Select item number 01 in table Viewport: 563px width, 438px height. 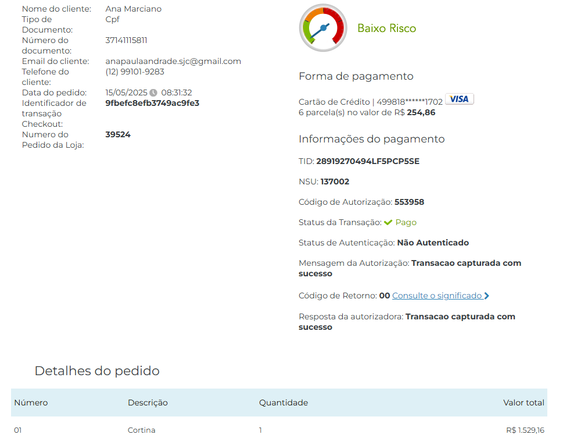pyautogui.click(x=18, y=430)
